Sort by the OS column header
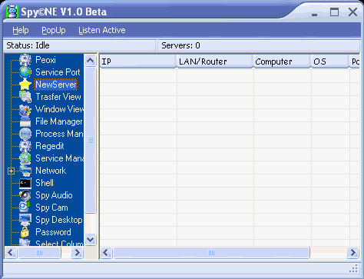 pyautogui.click(x=330, y=61)
